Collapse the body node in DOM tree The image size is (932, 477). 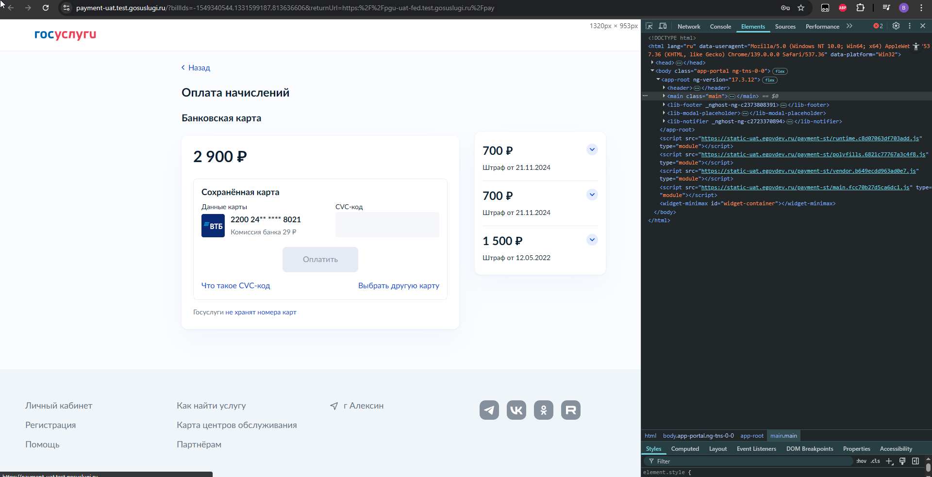tap(652, 71)
